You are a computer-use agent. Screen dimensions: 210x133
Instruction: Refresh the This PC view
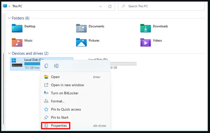110,6
